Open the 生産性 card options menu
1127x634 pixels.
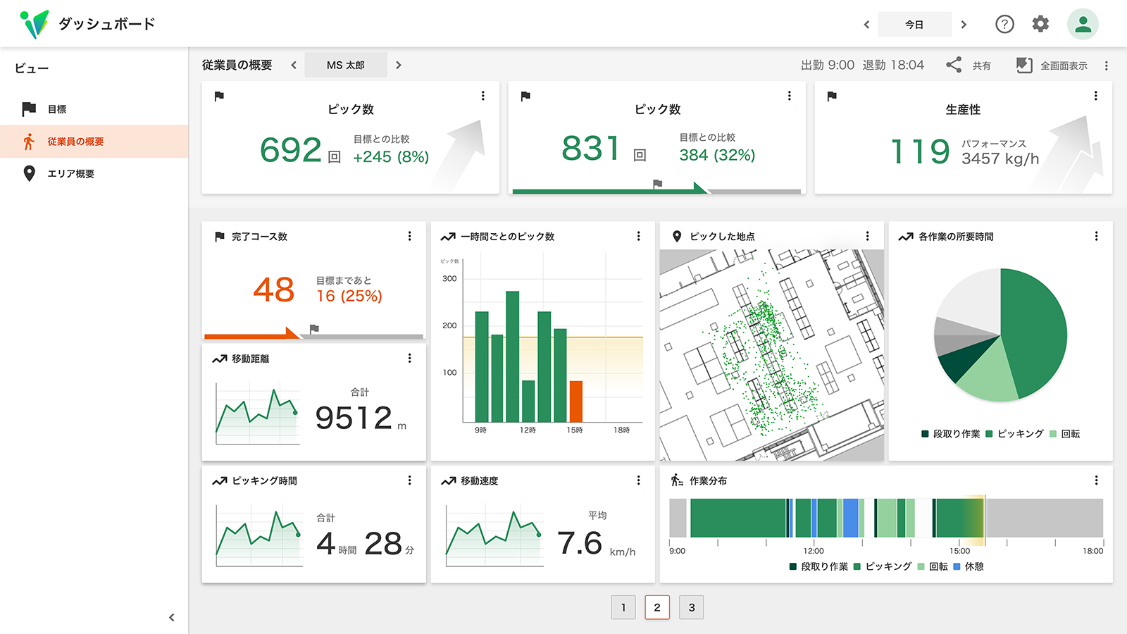(1095, 96)
